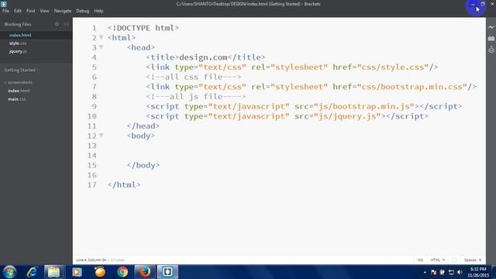
Task: Toggle Spaces indentation setting
Action: point(473,260)
